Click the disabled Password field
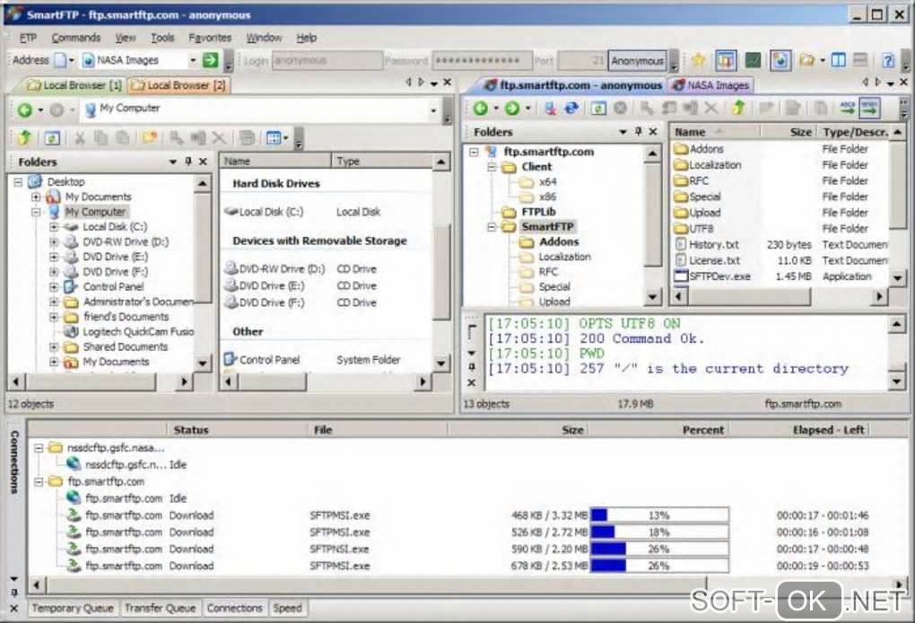The height and width of the screenshot is (623, 915). (x=482, y=60)
